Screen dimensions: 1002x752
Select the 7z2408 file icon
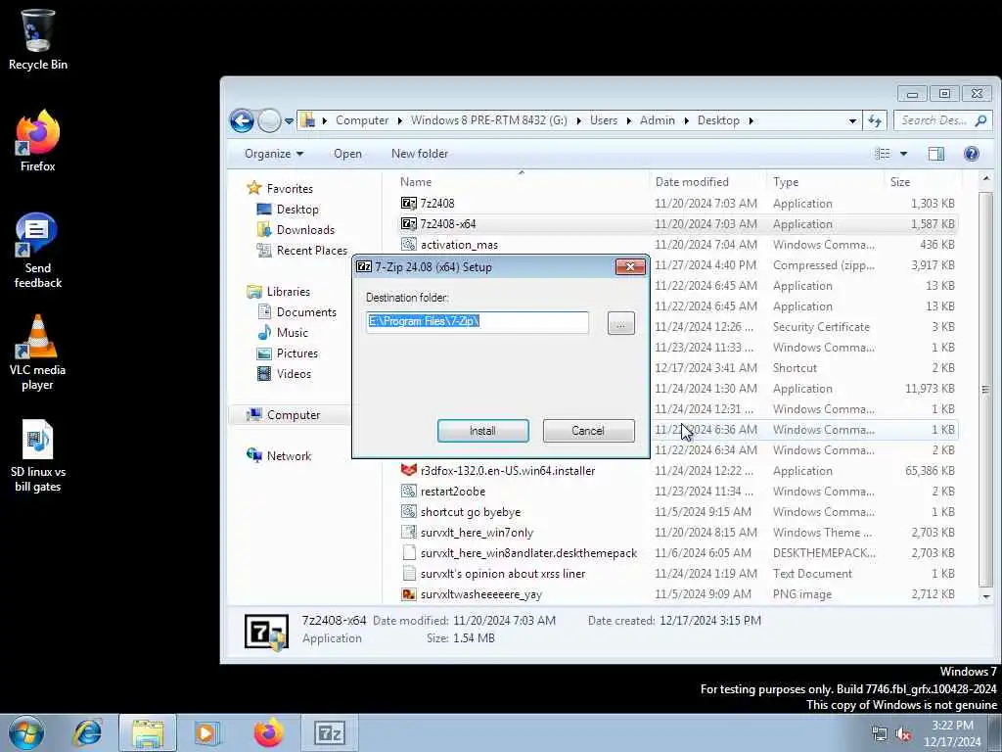point(408,204)
